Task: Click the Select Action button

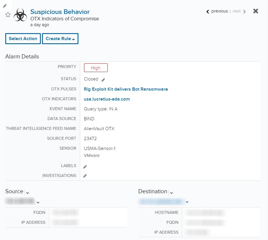Action: pos(23,38)
